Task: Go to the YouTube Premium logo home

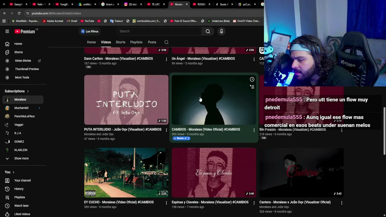Action: click(25, 31)
